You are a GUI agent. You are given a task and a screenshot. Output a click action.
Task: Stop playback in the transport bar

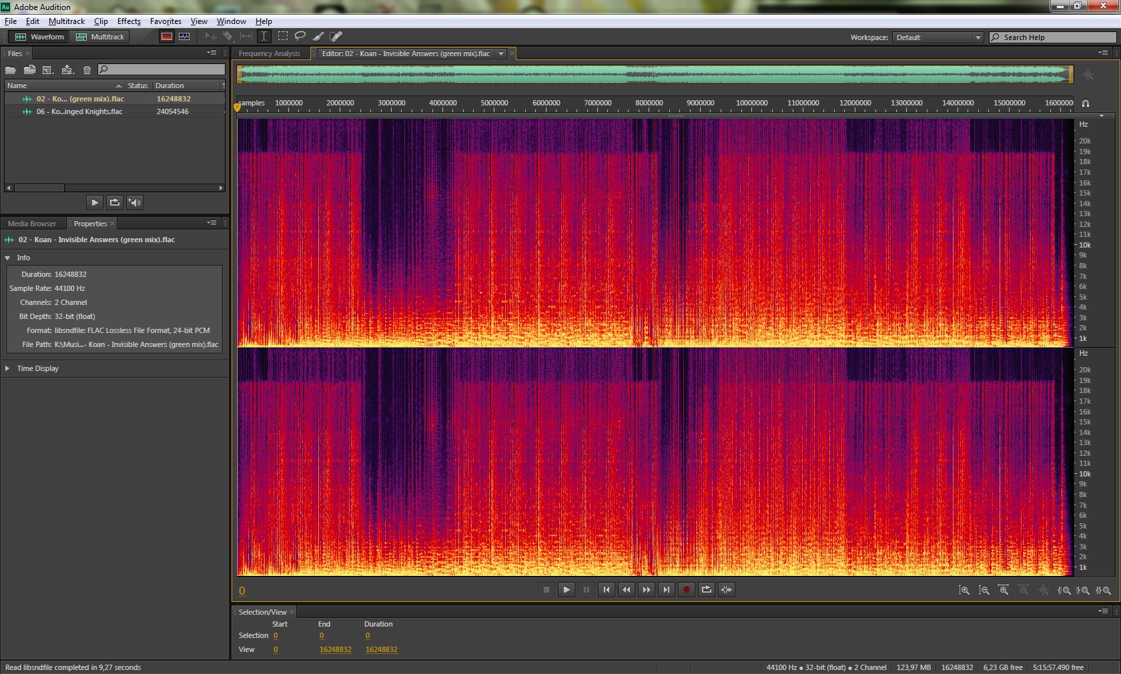coord(546,589)
